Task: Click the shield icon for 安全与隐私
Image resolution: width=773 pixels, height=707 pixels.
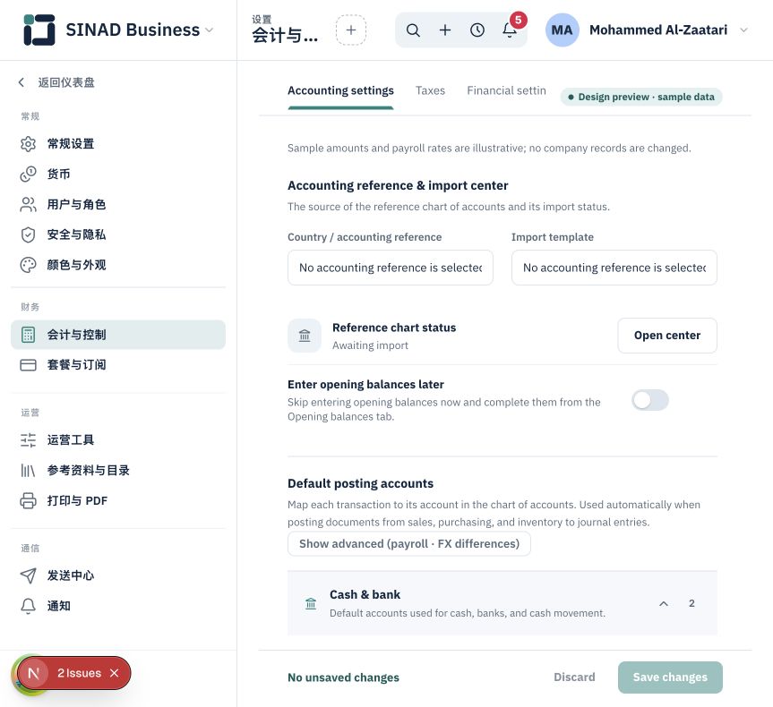Action: 28,234
